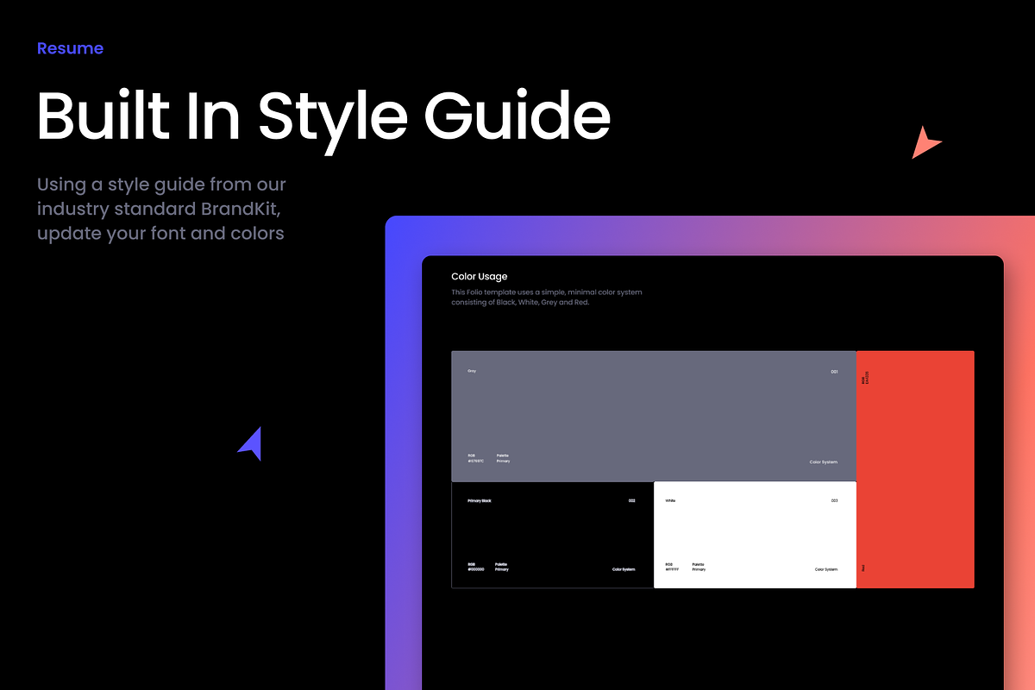The height and width of the screenshot is (690, 1035).
Task: Click the "001" number in the Grey swatch
Action: (x=834, y=372)
